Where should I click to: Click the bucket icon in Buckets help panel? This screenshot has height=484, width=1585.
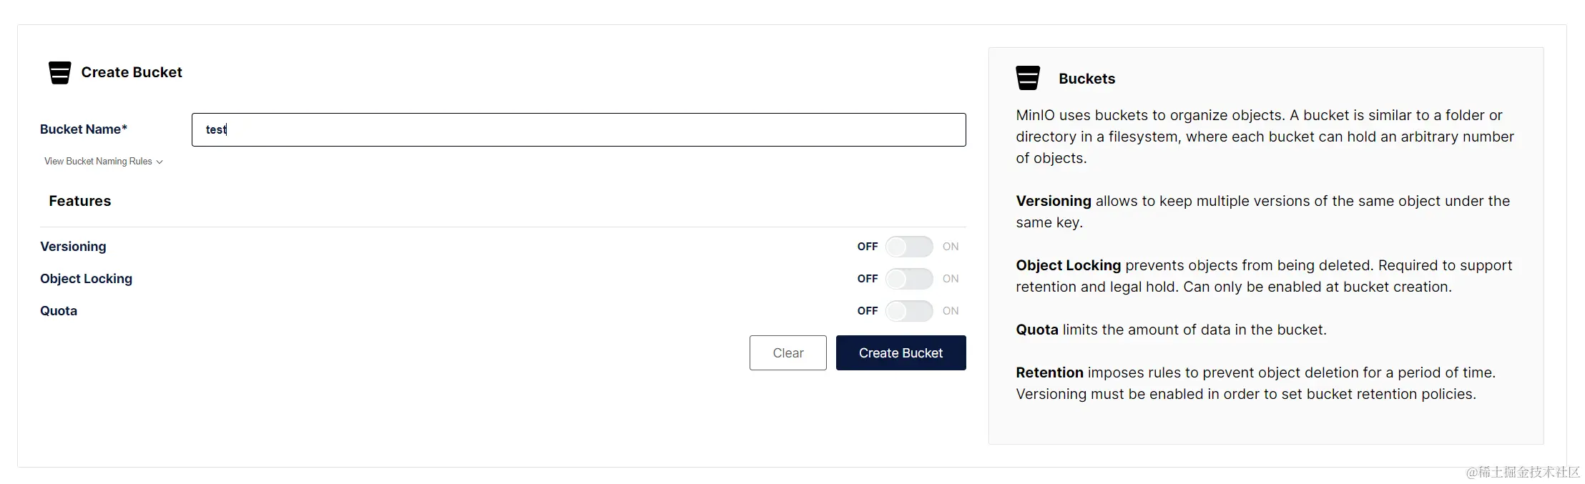(1028, 78)
